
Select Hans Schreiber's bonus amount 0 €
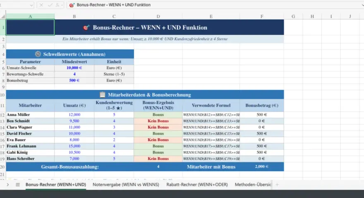262,159
